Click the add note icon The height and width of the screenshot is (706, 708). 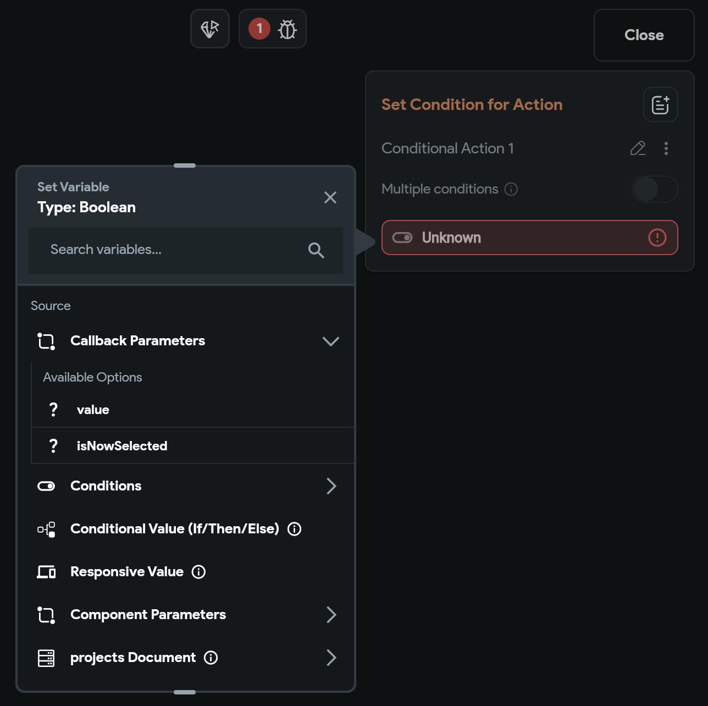[x=660, y=104]
